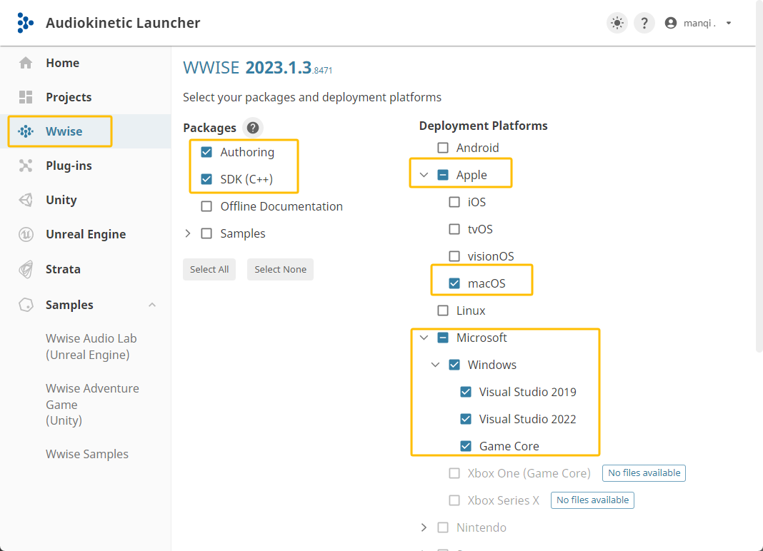Viewport: 763px width, 551px height.
Task: Check the visionOS platform
Action: 454,256
